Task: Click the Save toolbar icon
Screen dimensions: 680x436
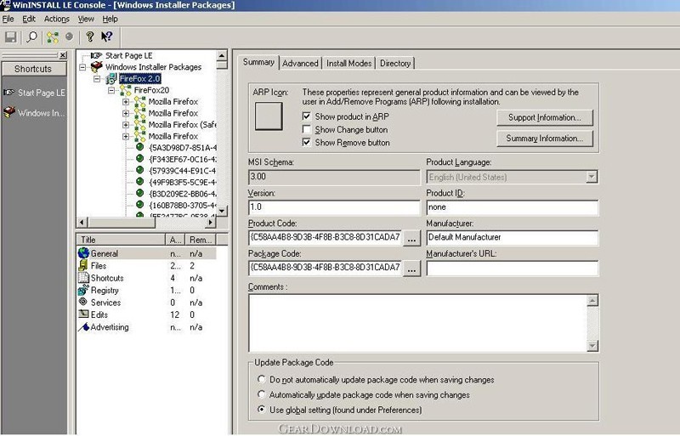Action: 11,37
